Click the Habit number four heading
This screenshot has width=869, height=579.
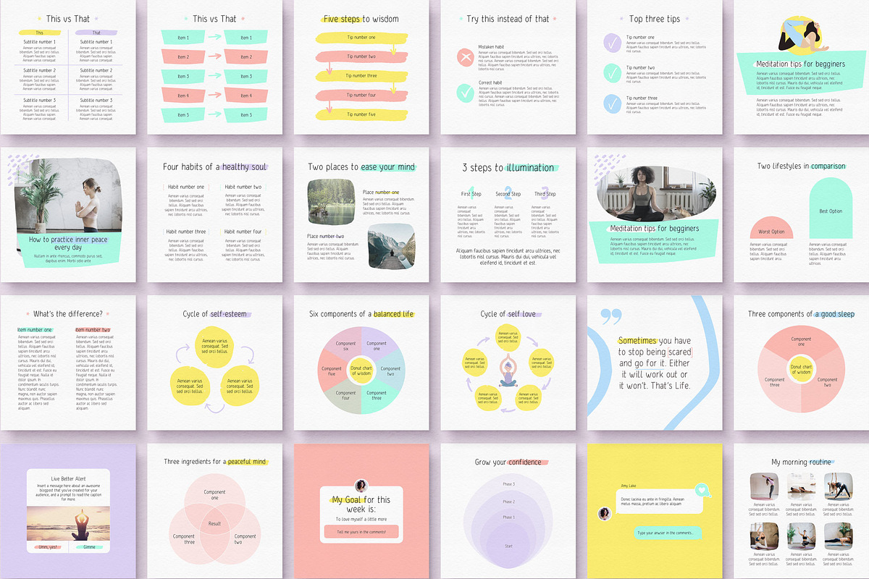pyautogui.click(x=243, y=232)
